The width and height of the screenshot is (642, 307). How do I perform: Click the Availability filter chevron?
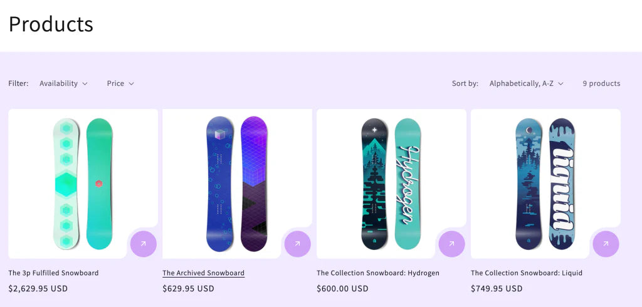click(x=85, y=83)
